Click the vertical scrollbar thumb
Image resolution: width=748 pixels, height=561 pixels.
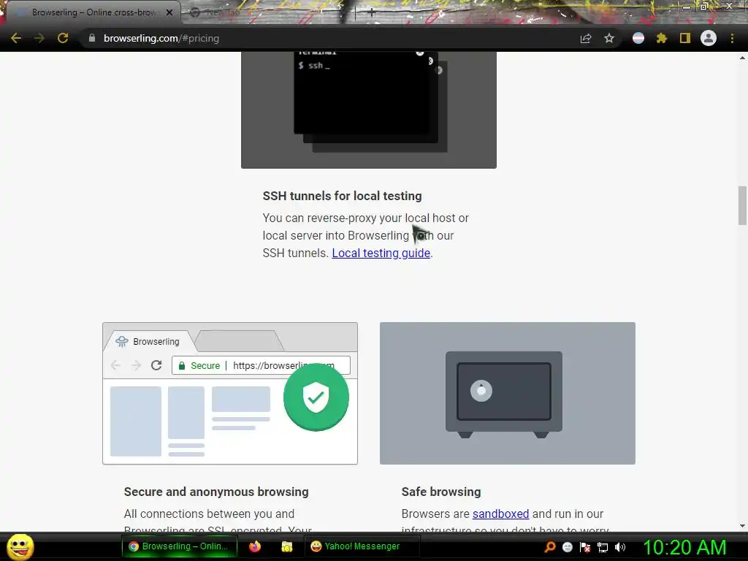[x=742, y=205]
